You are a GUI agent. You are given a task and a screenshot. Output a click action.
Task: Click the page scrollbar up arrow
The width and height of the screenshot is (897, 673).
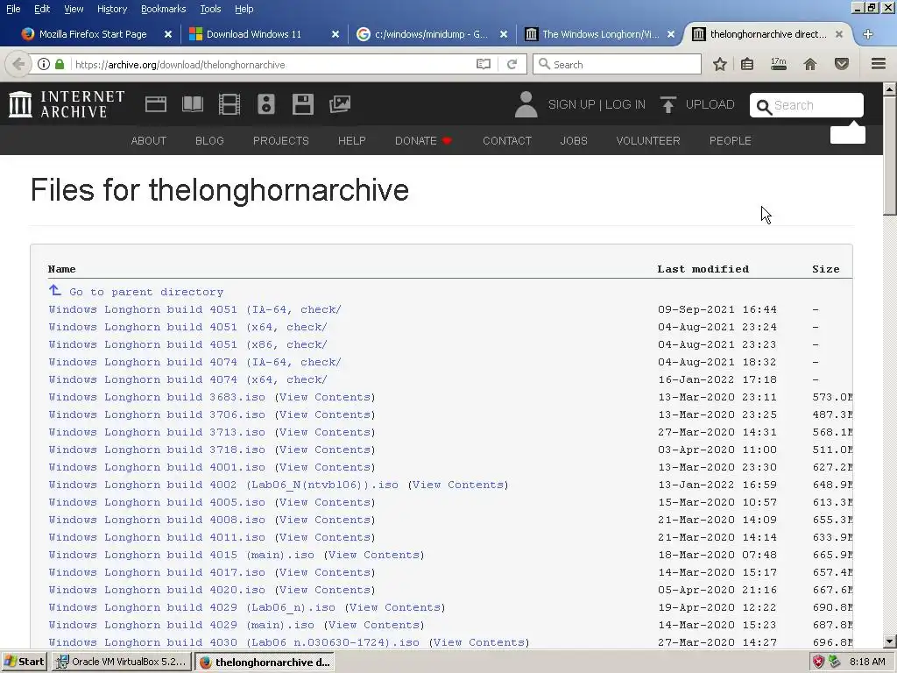890,89
